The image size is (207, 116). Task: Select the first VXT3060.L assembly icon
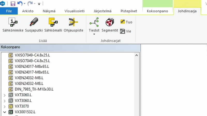(x=11, y=95)
